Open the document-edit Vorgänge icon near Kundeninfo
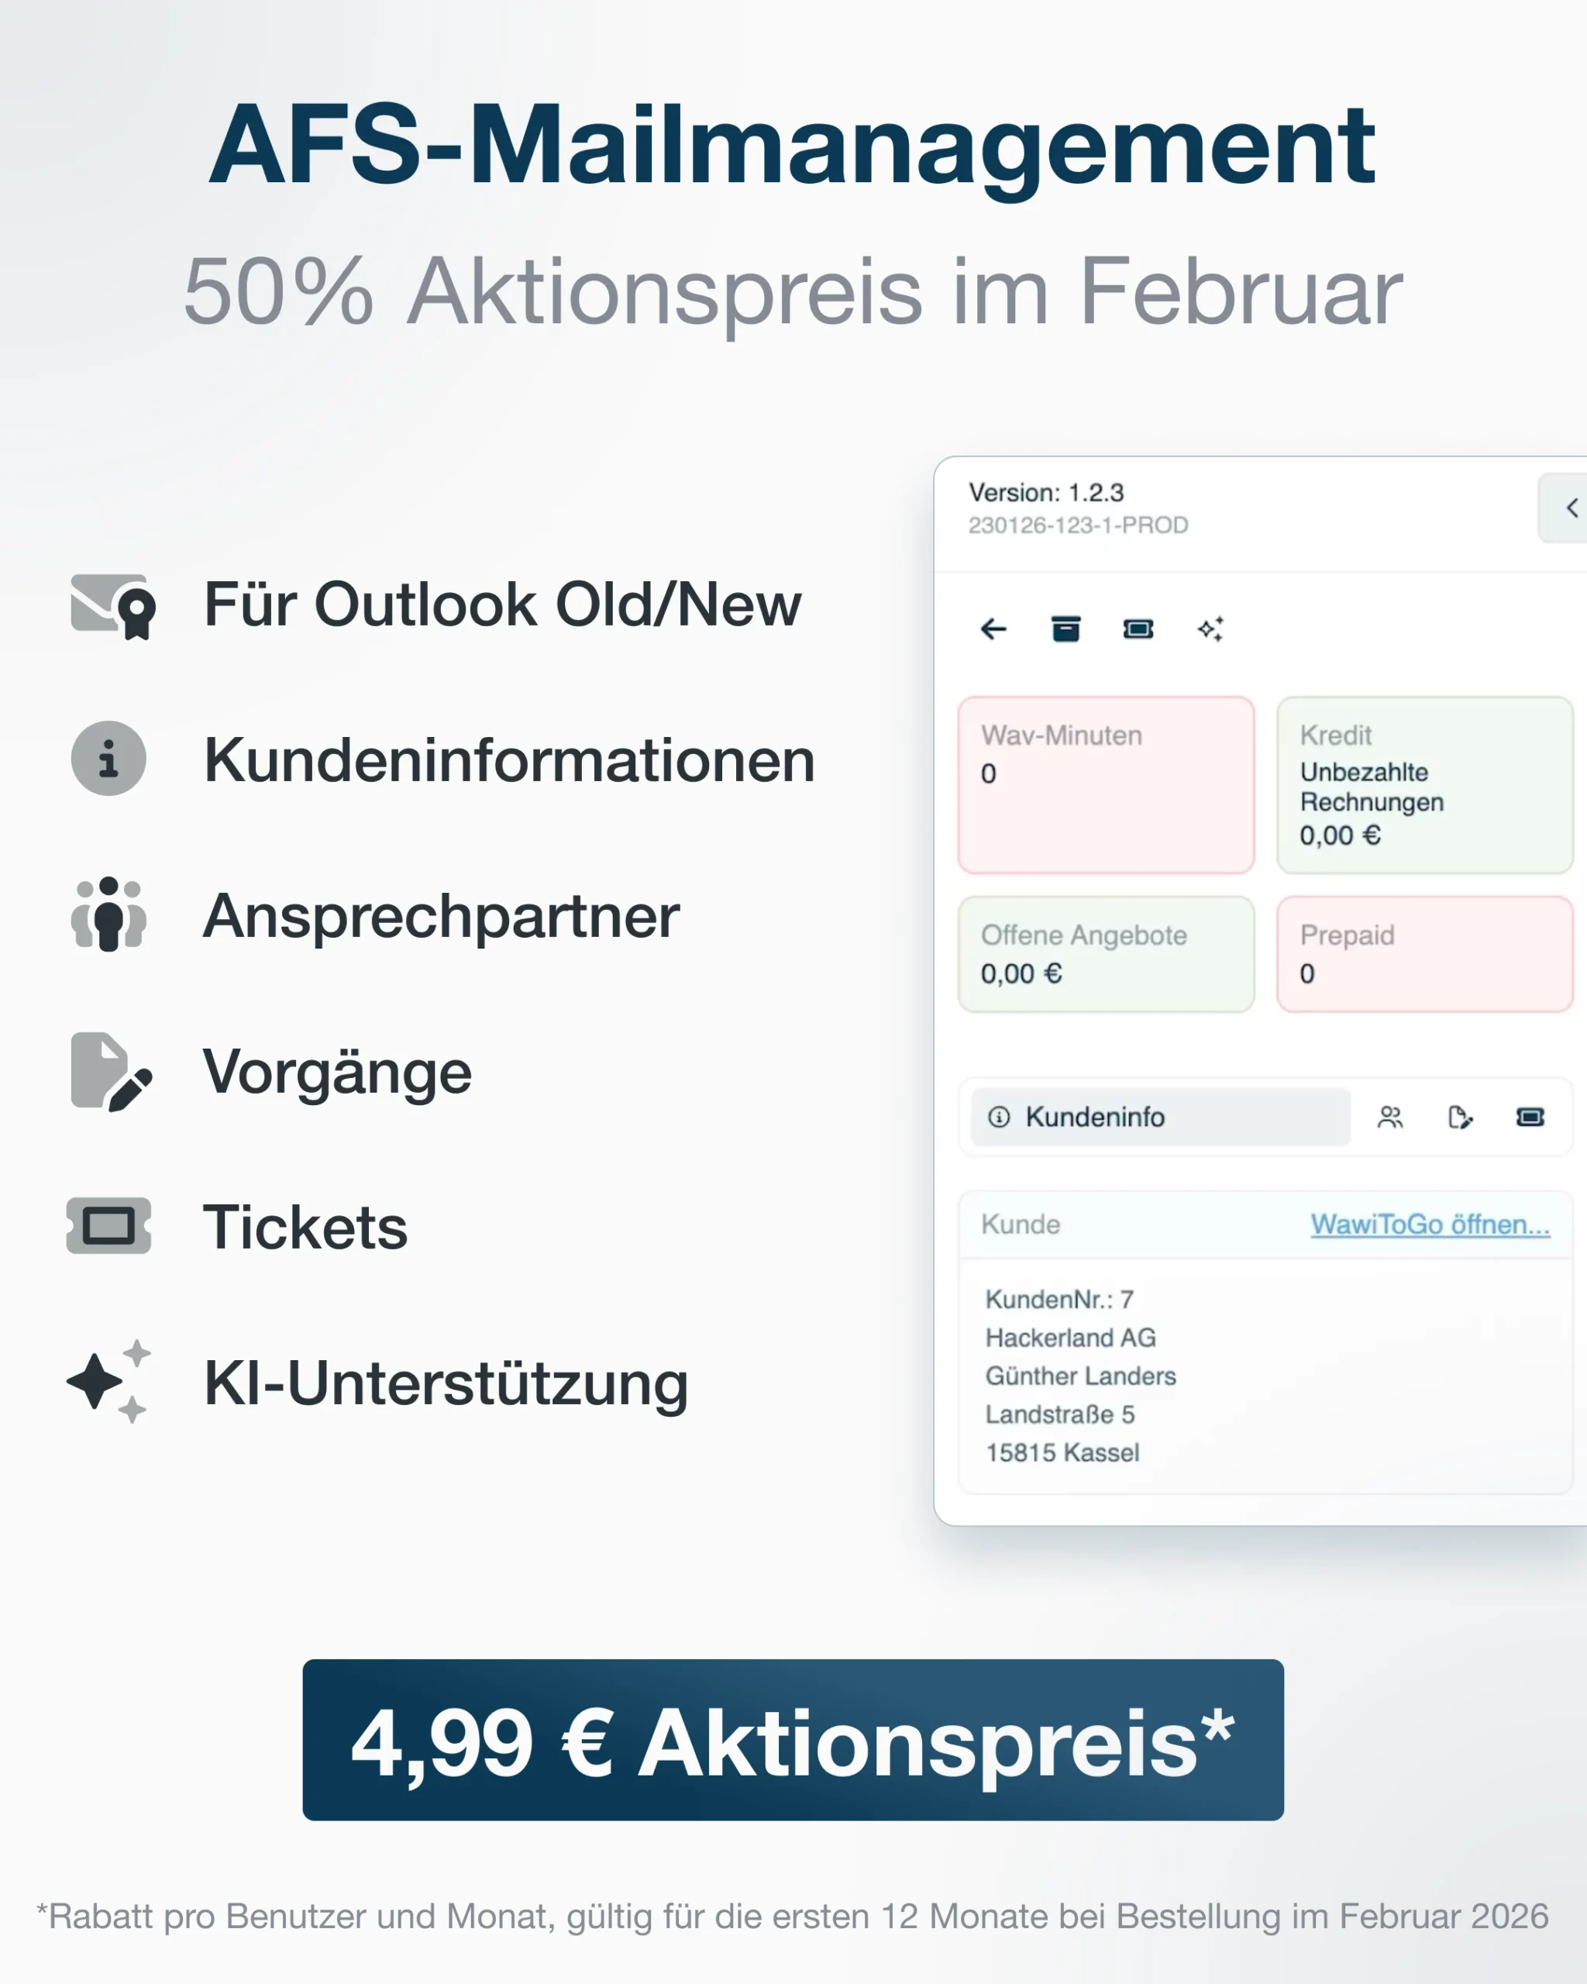This screenshot has height=1984, width=1587. (x=1460, y=1118)
